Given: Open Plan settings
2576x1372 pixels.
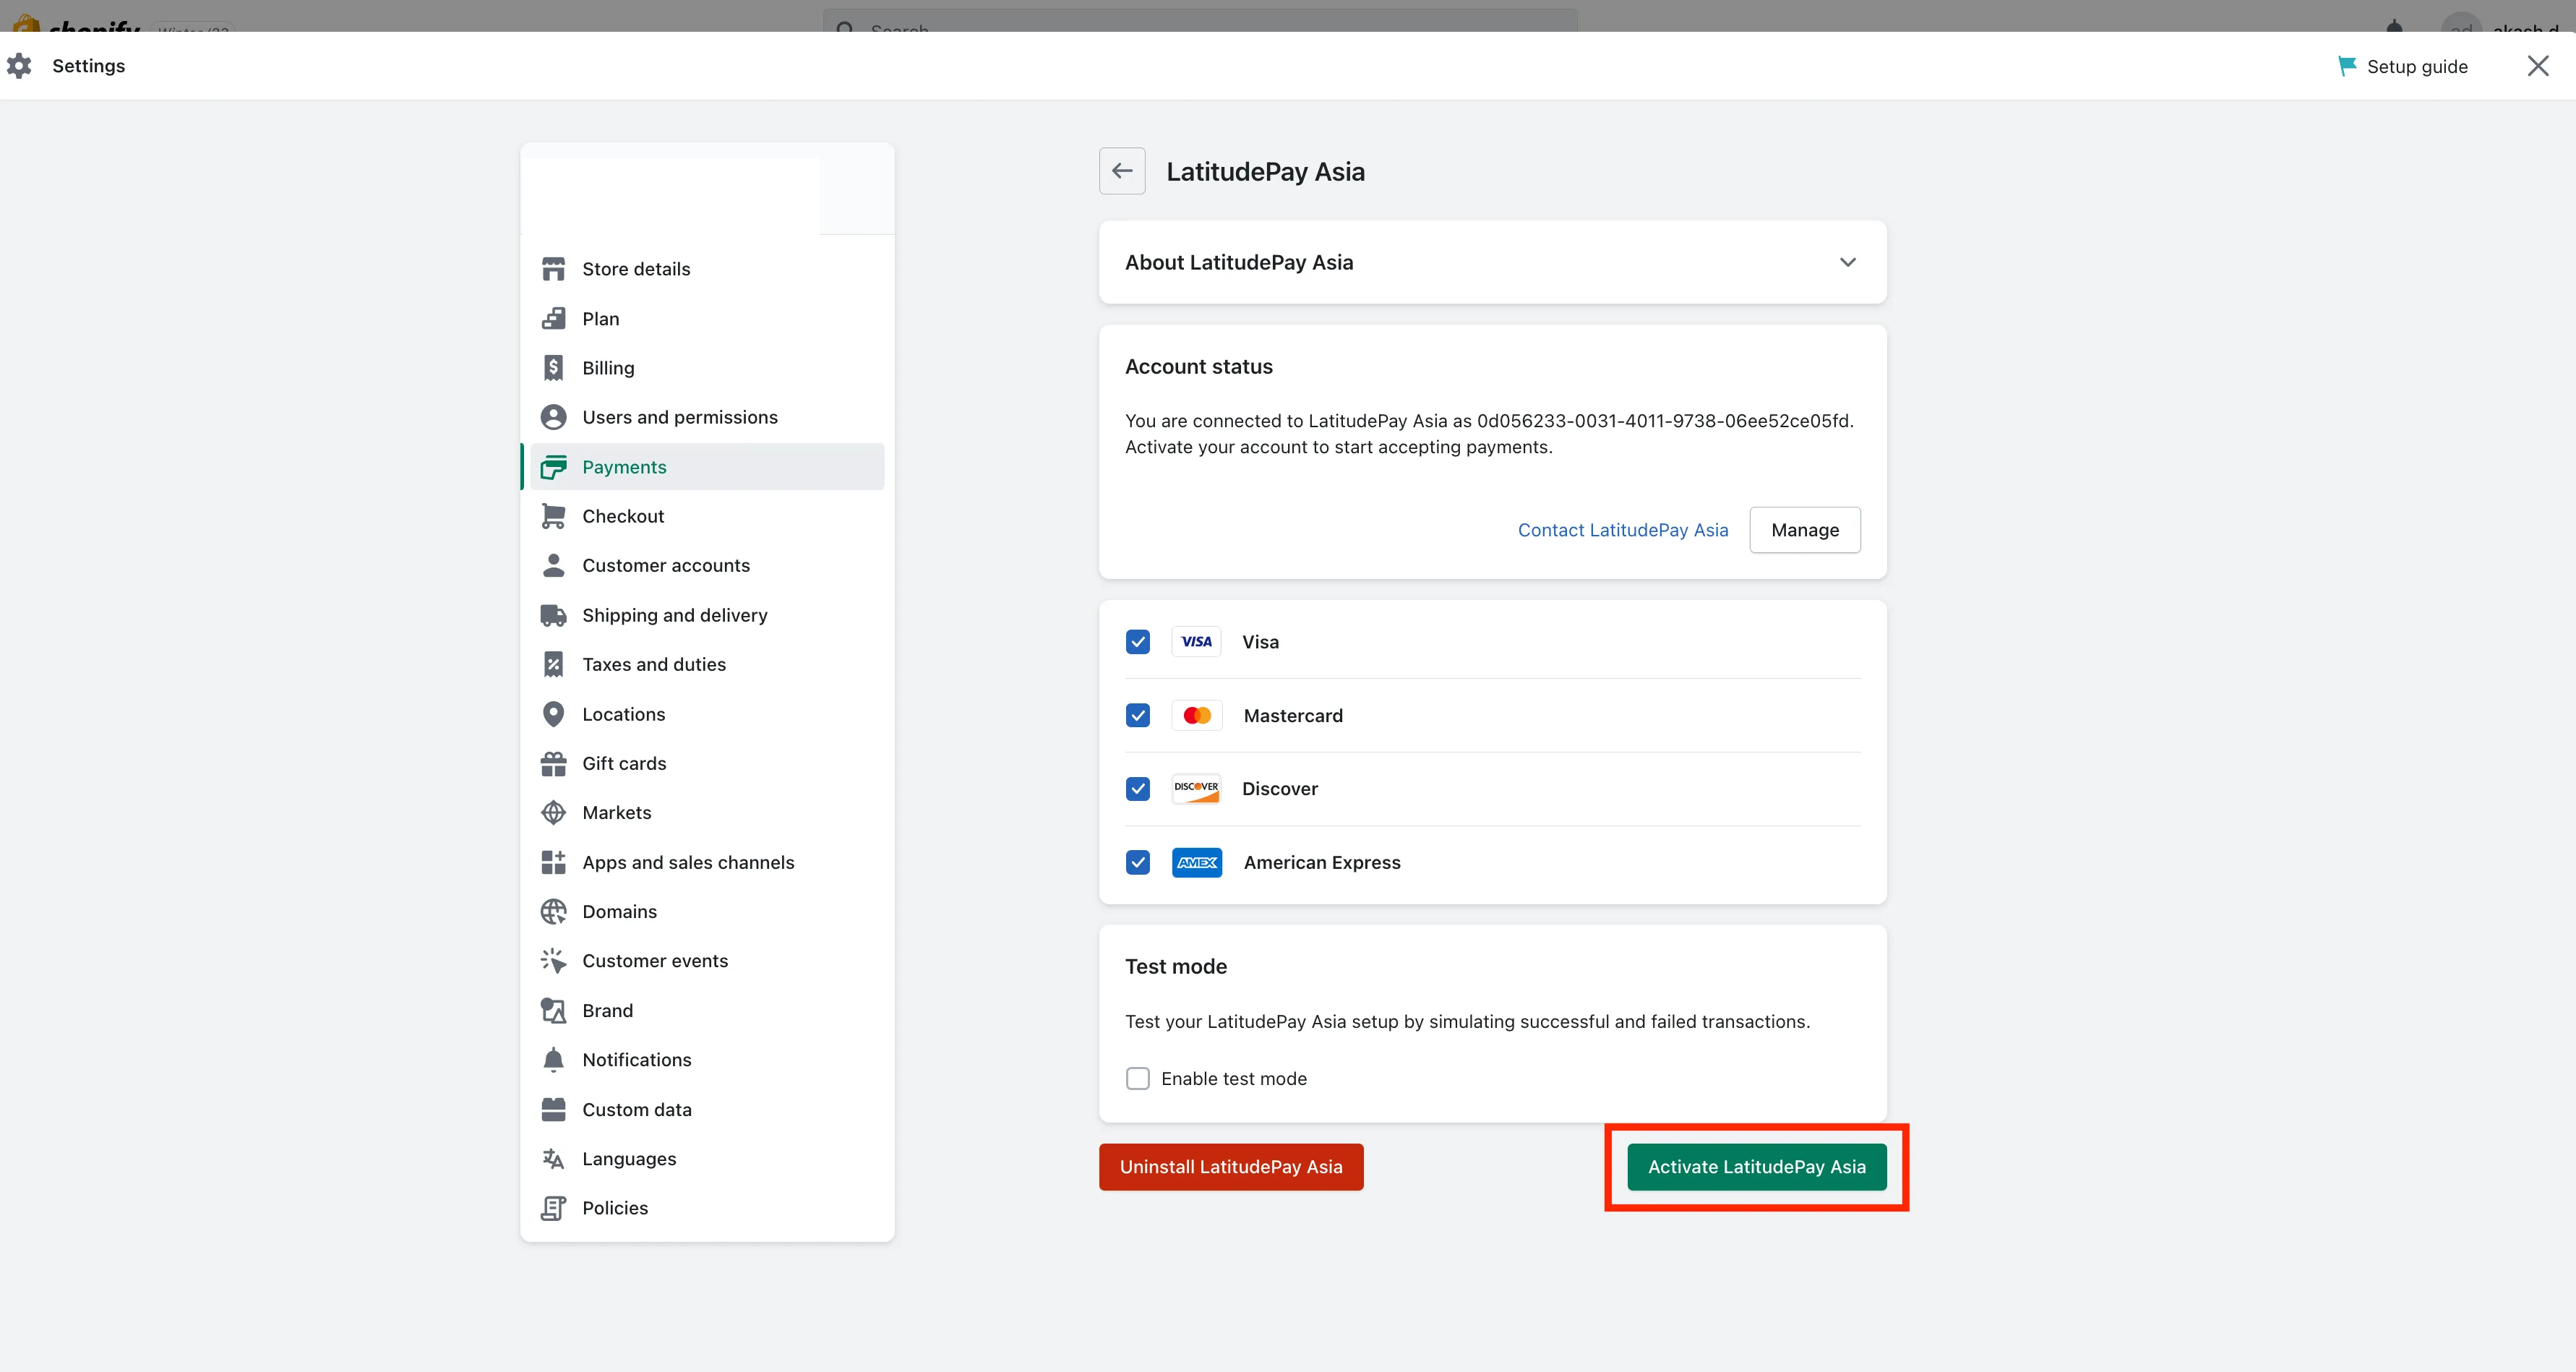Looking at the screenshot, I should click(707, 318).
